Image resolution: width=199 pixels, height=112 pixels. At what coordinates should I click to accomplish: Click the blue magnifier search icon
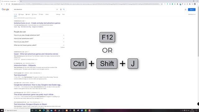coord(64,9)
